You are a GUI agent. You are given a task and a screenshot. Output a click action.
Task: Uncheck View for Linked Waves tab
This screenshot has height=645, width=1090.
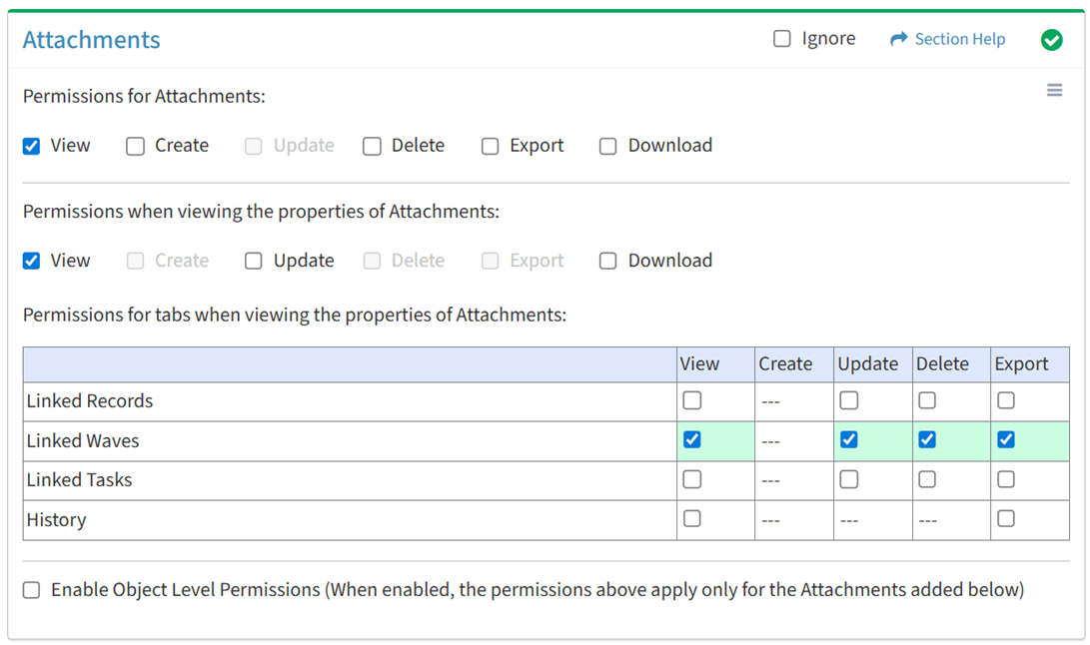tap(691, 440)
